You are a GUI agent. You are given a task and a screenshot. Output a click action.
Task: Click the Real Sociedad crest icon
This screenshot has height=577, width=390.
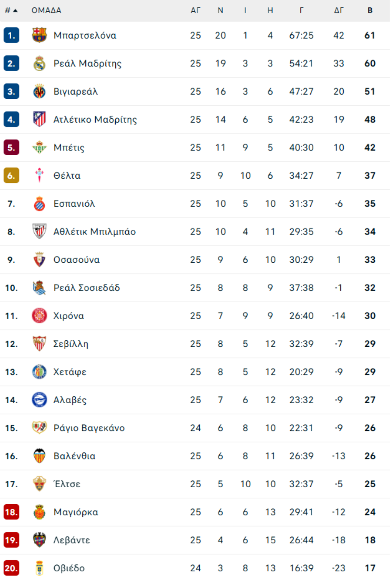(x=39, y=288)
